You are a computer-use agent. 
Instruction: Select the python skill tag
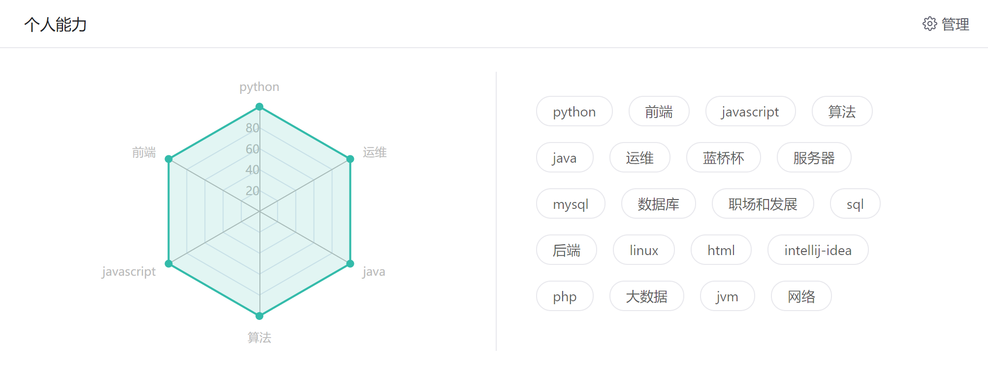(x=574, y=112)
